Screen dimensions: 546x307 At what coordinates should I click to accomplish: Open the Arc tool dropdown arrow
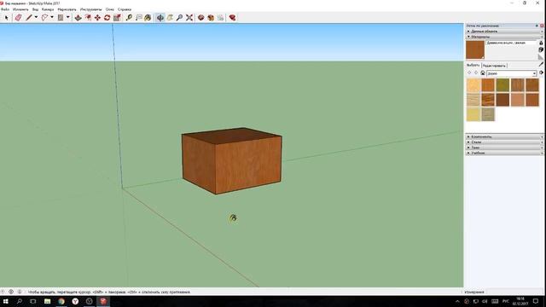tap(52, 17)
